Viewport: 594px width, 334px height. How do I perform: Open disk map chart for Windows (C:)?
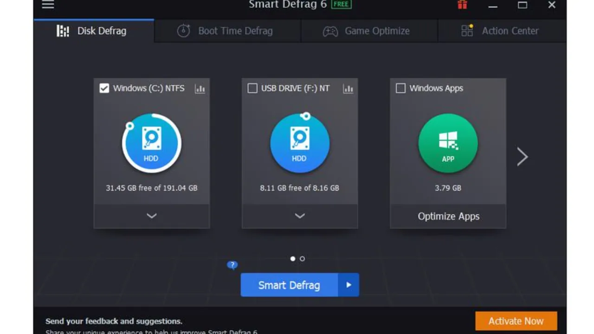click(x=200, y=89)
